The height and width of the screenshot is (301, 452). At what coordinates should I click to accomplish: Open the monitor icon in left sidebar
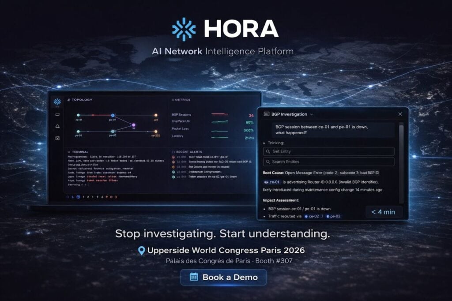point(57,114)
